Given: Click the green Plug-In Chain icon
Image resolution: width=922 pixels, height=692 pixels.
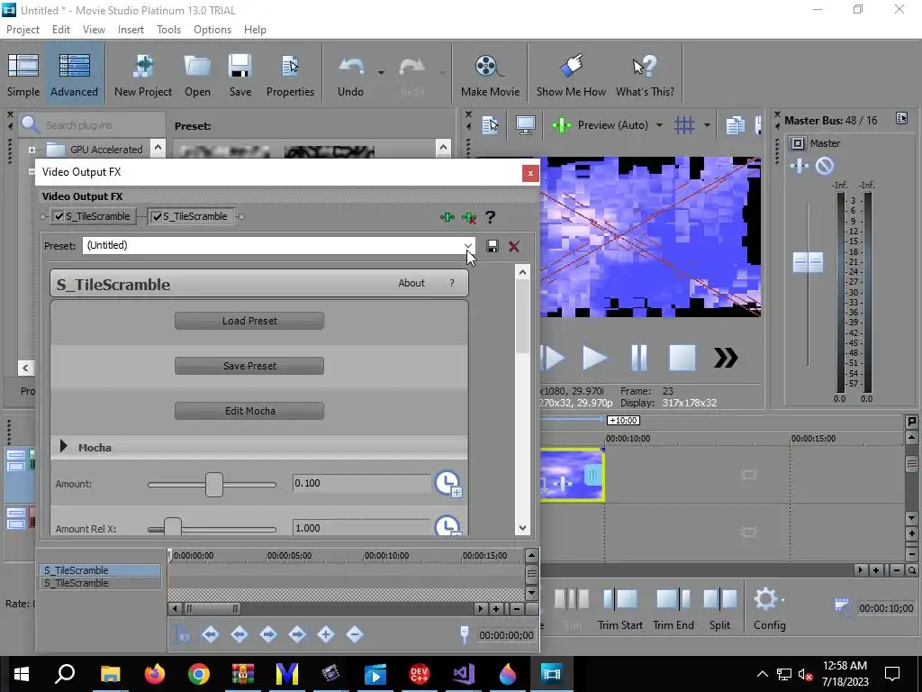Looking at the screenshot, I should [447, 217].
